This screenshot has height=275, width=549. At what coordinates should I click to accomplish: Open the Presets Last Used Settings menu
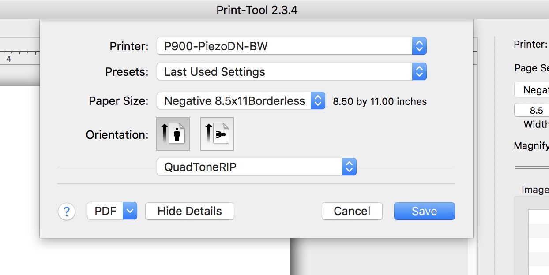(291, 72)
